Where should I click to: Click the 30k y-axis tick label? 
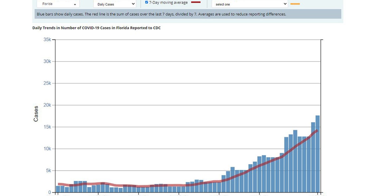47,62
